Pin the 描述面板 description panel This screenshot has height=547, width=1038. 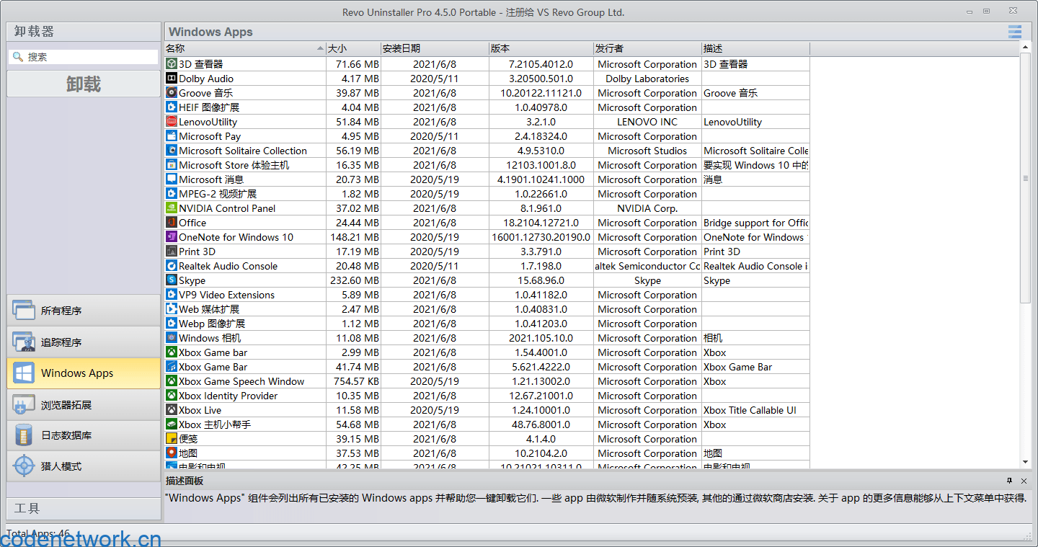[x=1010, y=481]
